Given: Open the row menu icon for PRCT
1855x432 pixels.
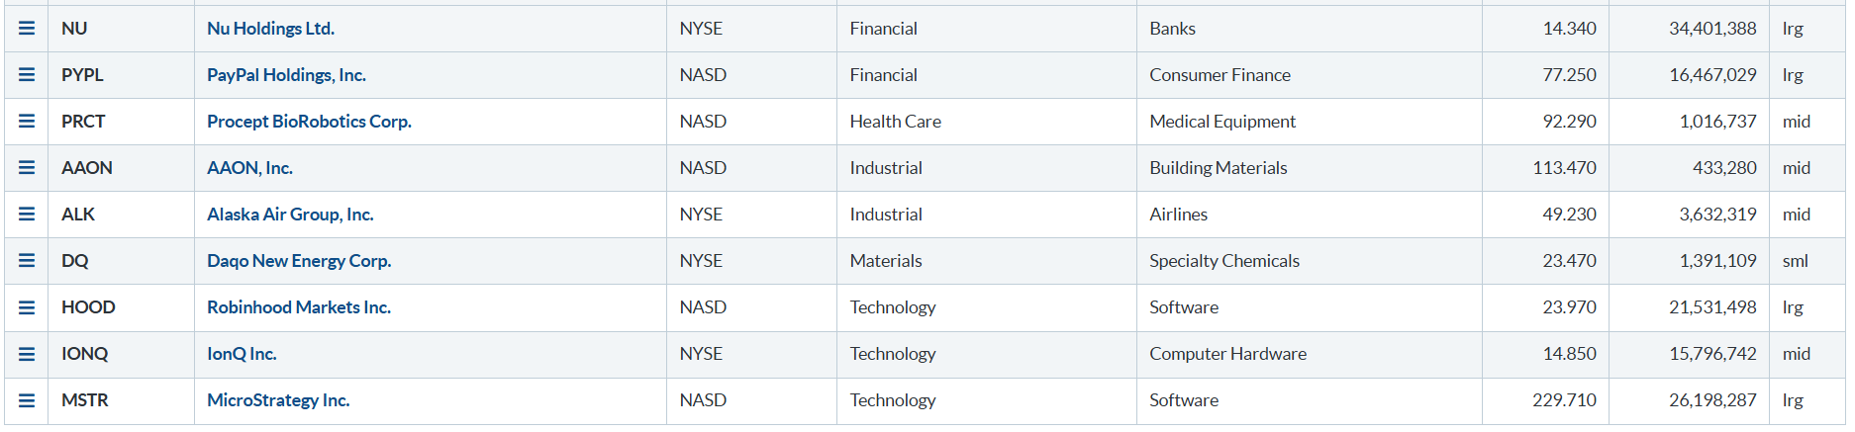Looking at the screenshot, I should pyautogui.click(x=27, y=122).
